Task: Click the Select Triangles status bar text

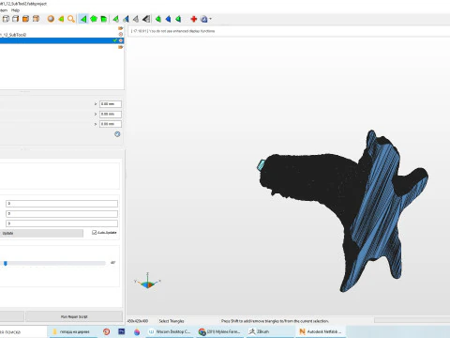Action: click(172, 321)
